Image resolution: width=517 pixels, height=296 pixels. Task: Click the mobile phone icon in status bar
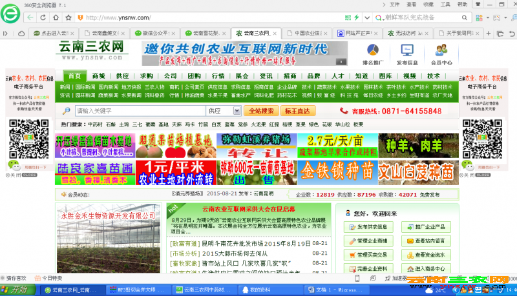click(x=357, y=278)
